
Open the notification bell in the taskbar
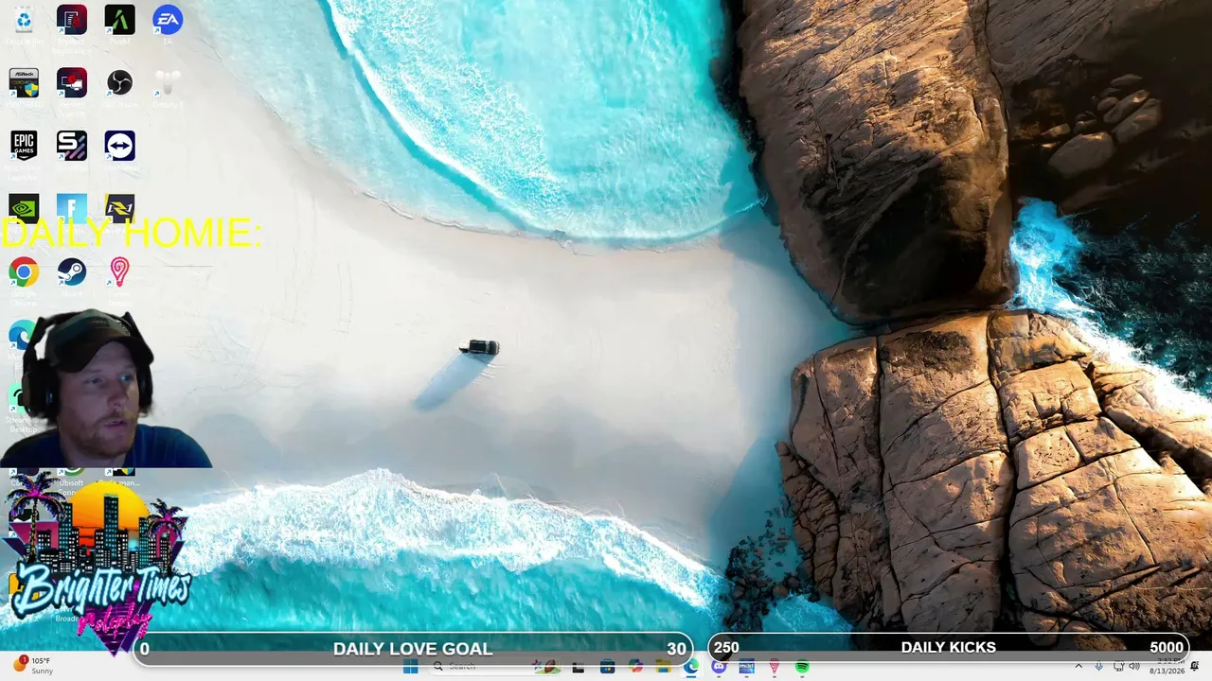1195,667
